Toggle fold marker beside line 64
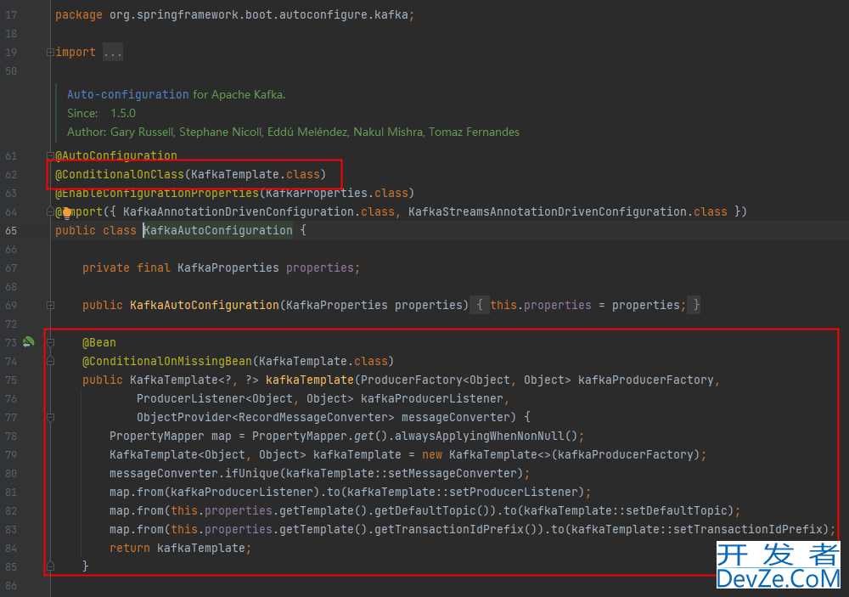 tap(50, 211)
